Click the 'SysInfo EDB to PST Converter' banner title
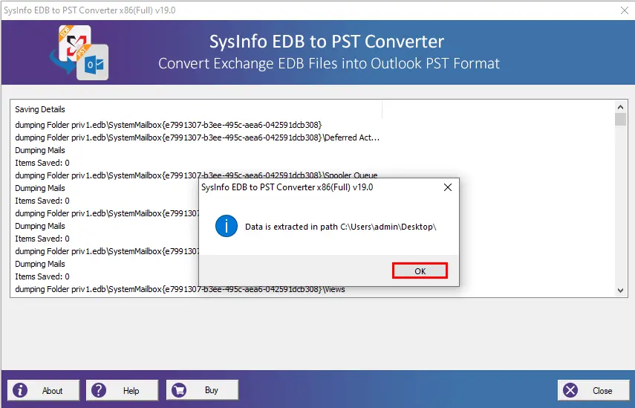This screenshot has height=408, width=635. point(327,42)
